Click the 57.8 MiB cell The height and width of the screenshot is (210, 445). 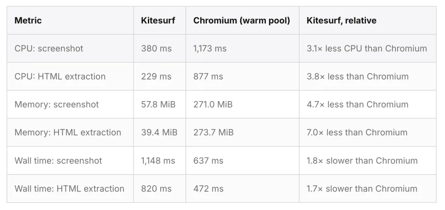click(x=158, y=104)
